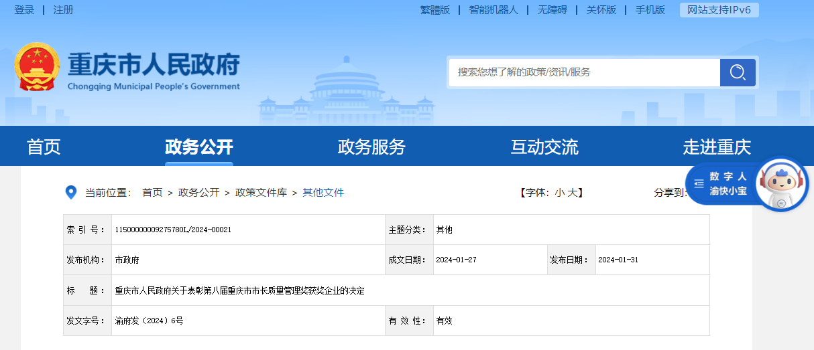
Task: Select index number 11500000009275780L/2024-00021
Action: pyautogui.click(x=173, y=230)
